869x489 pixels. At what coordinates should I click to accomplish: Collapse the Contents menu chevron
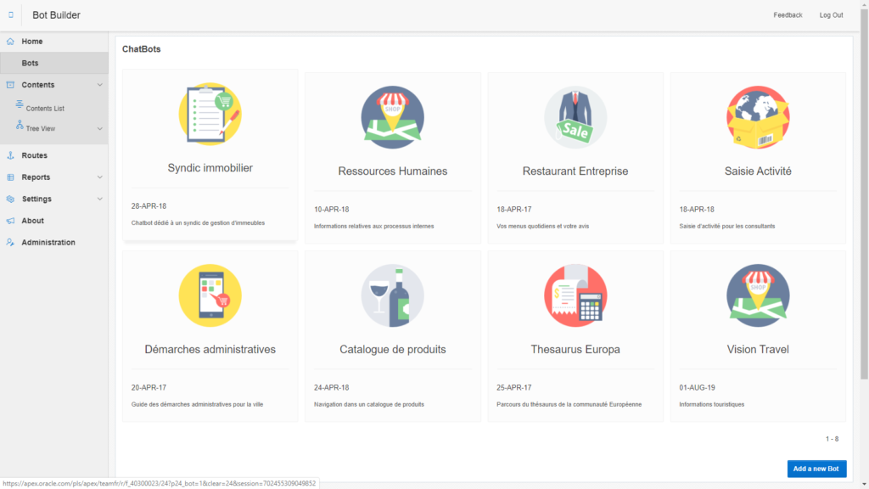(100, 85)
